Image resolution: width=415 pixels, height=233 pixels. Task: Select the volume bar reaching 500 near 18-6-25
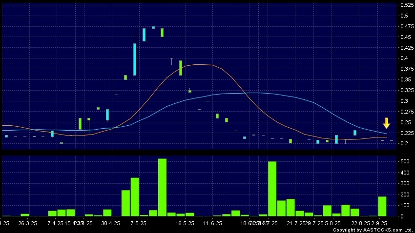pyautogui.click(x=272, y=189)
